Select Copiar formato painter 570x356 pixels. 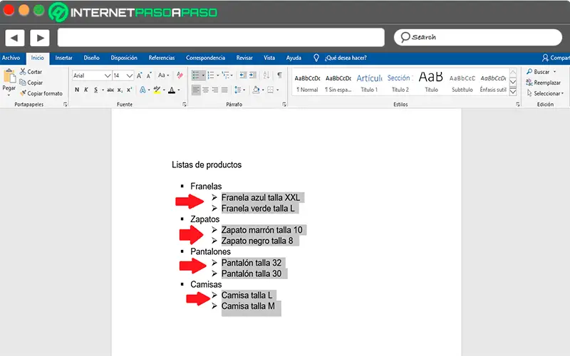[x=41, y=93]
